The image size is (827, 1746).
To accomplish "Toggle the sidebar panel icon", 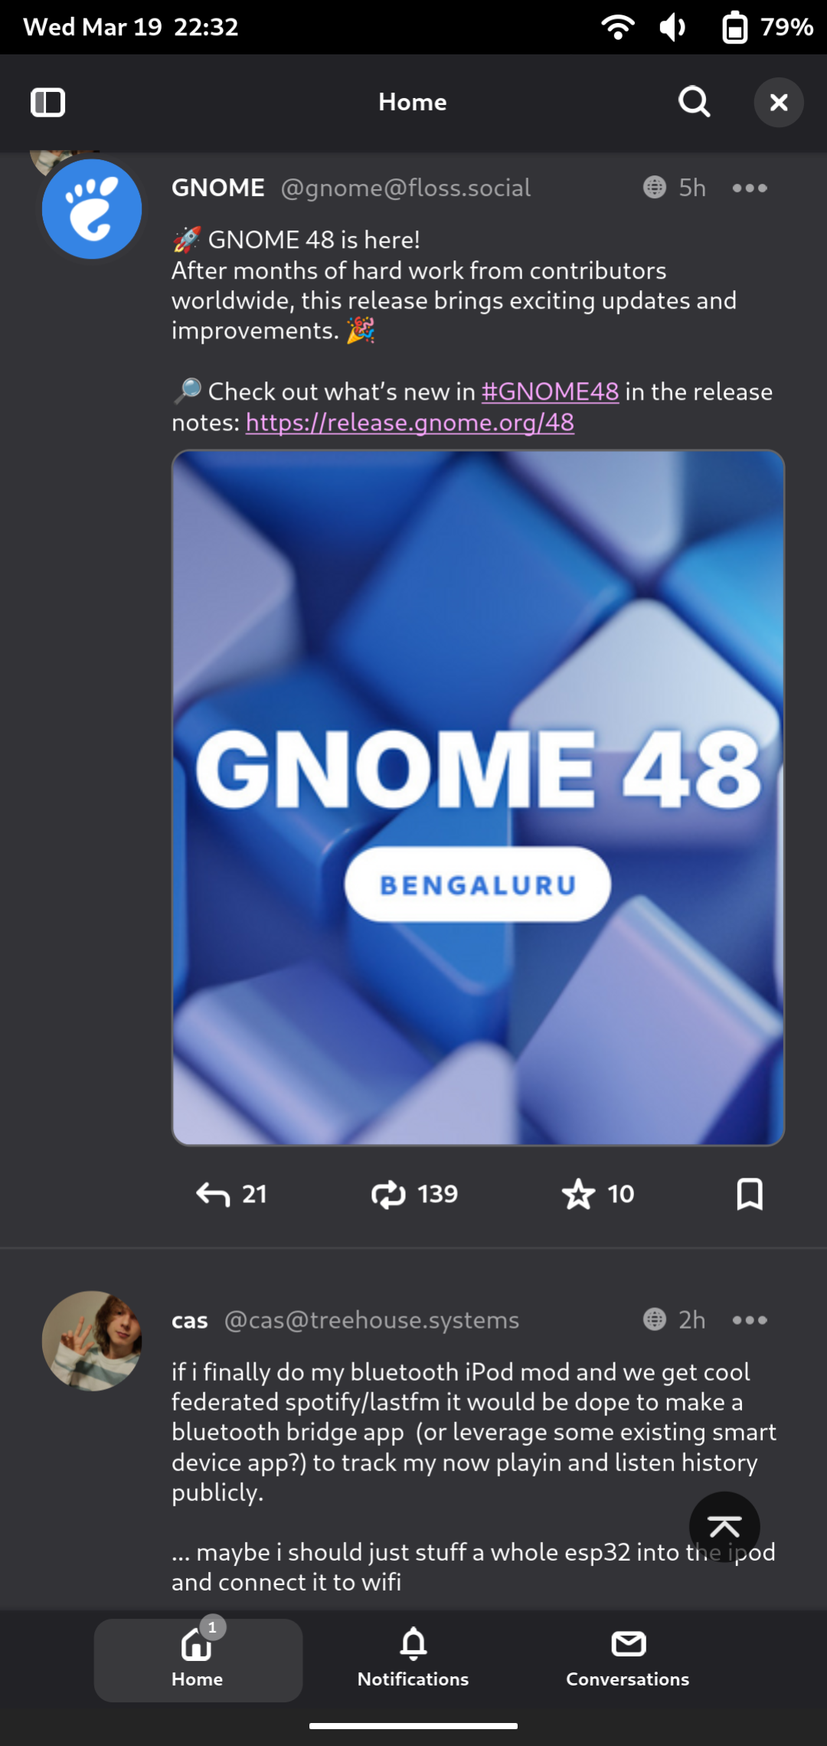I will click(x=47, y=102).
